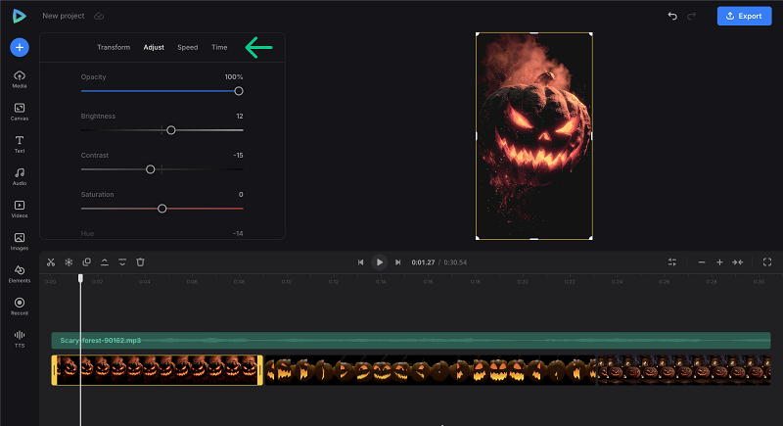Click the playhead marker on timeline

click(80, 278)
